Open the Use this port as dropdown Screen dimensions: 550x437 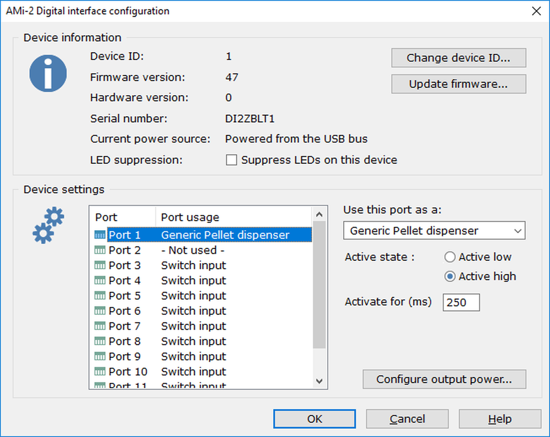[x=434, y=231]
